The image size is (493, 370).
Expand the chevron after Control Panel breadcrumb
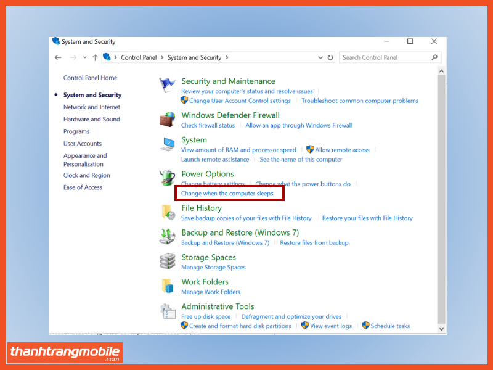(162, 57)
